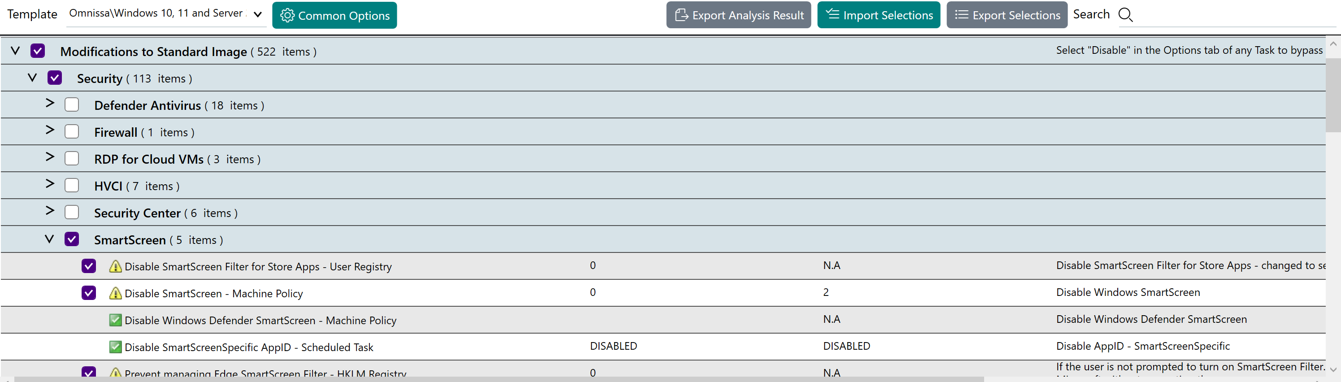The image size is (1341, 382).
Task: Click the Common Options gear icon
Action: (287, 16)
